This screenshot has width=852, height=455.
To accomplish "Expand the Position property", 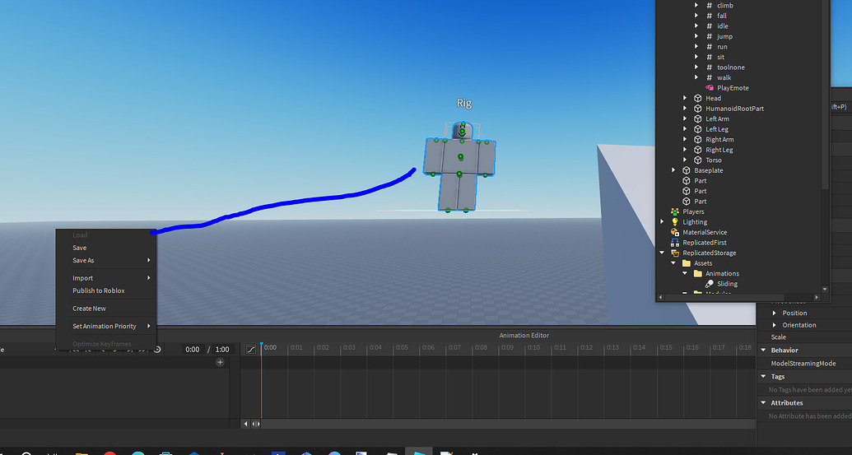I will [x=775, y=313].
